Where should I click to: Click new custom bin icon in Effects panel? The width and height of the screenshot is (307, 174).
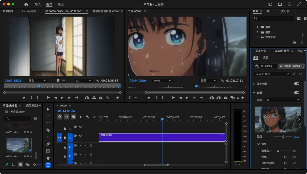tap(295, 42)
